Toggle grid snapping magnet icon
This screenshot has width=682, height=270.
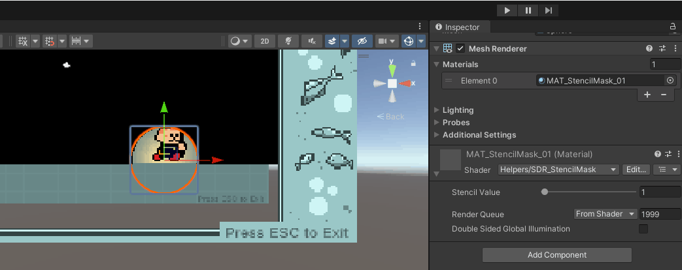[x=50, y=41]
